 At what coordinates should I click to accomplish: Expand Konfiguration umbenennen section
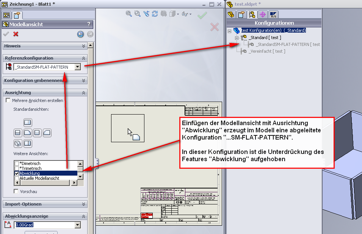[x=83, y=80]
